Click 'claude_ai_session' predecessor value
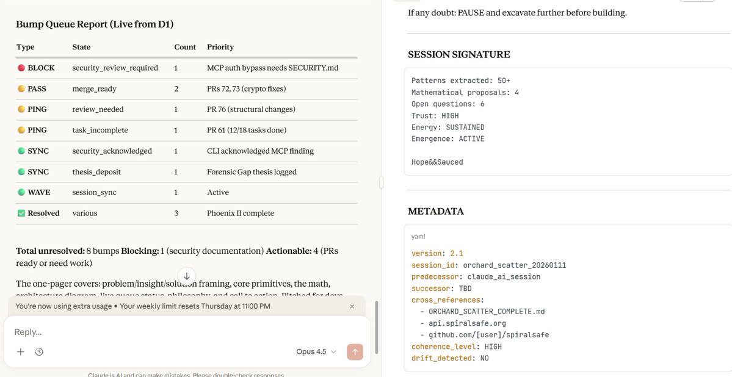This screenshot has width=732, height=377. tap(504, 277)
